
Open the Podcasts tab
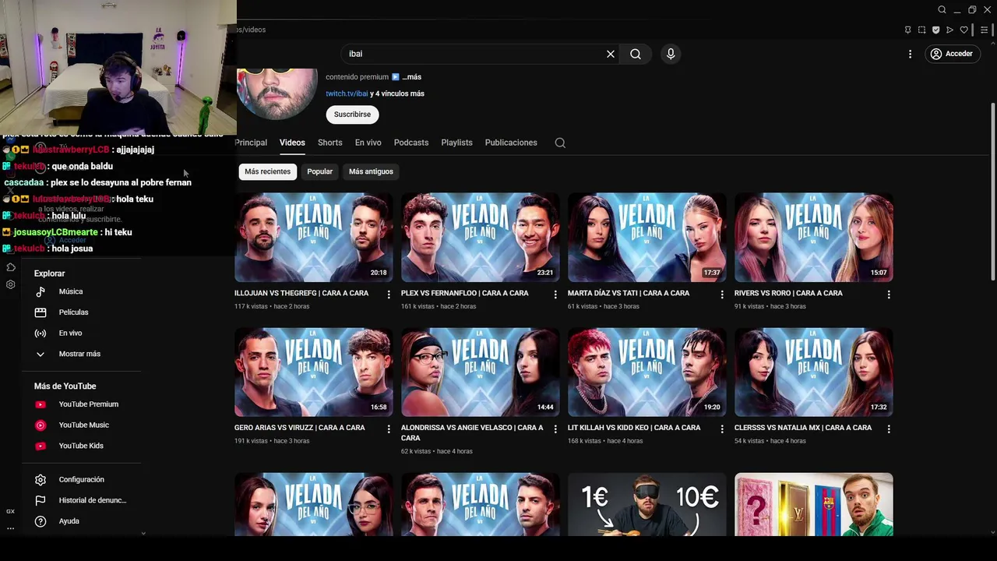pos(411,143)
